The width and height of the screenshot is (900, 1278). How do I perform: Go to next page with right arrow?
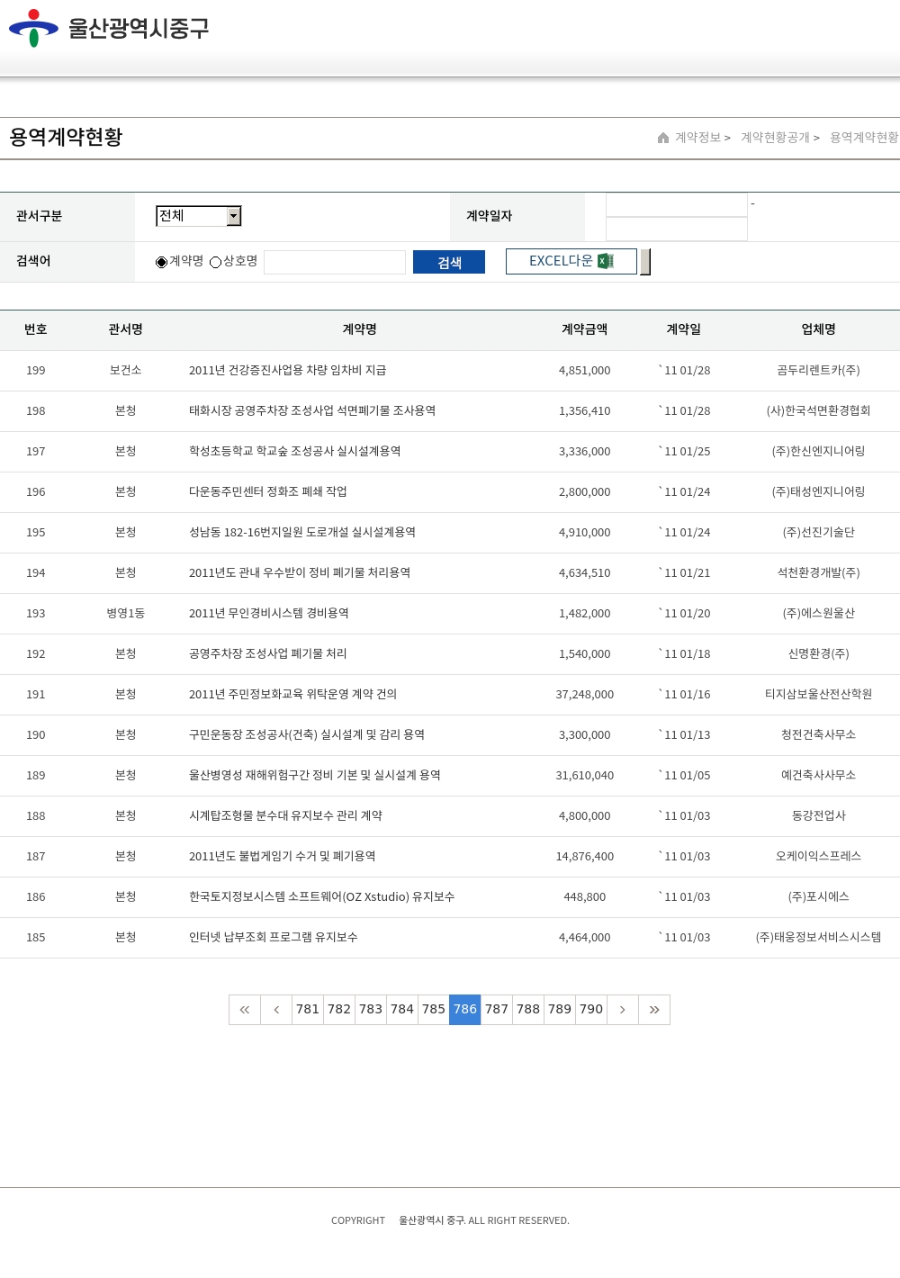pyautogui.click(x=622, y=1010)
